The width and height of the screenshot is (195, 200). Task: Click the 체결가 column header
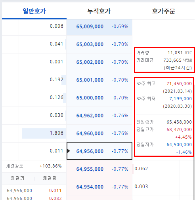pos(17,178)
